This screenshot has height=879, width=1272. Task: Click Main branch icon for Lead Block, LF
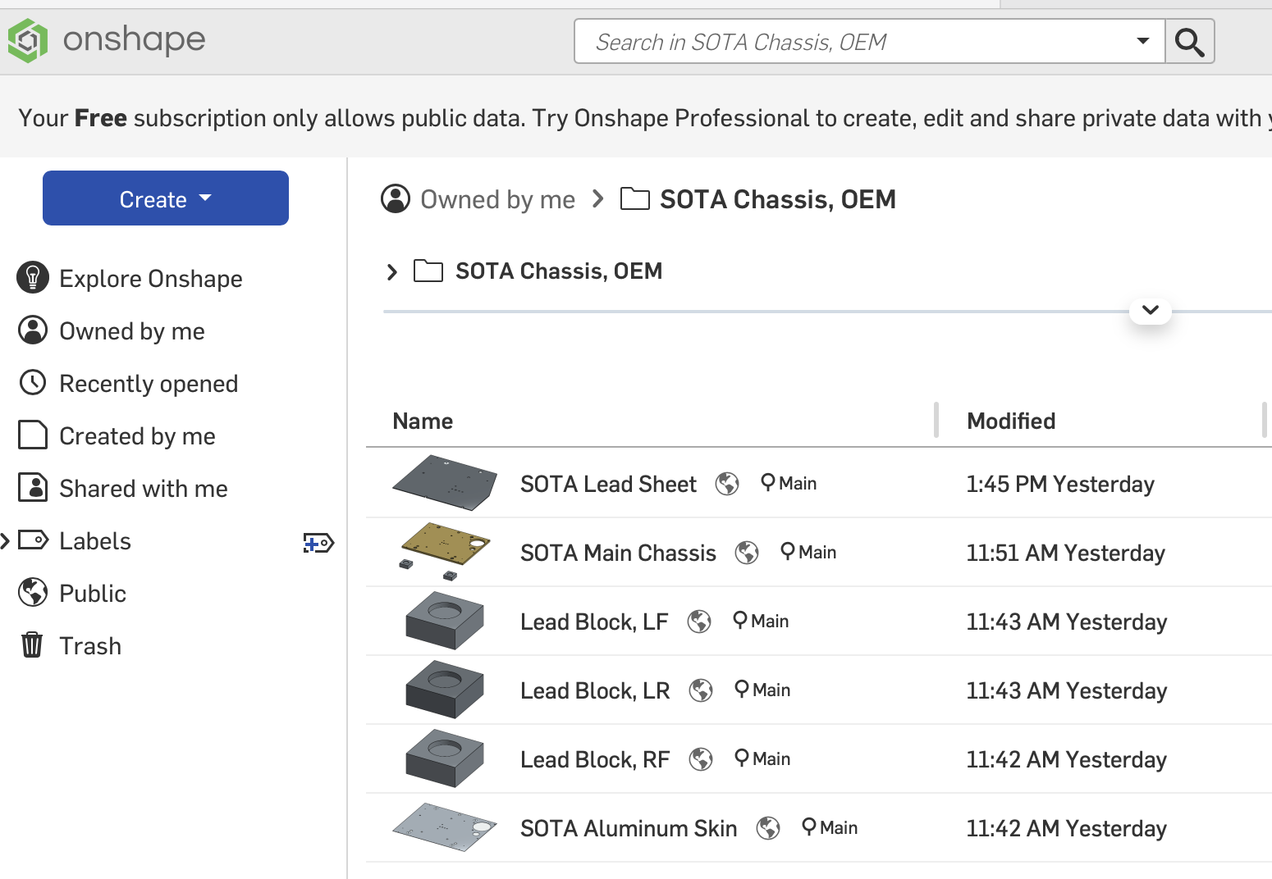pos(740,621)
